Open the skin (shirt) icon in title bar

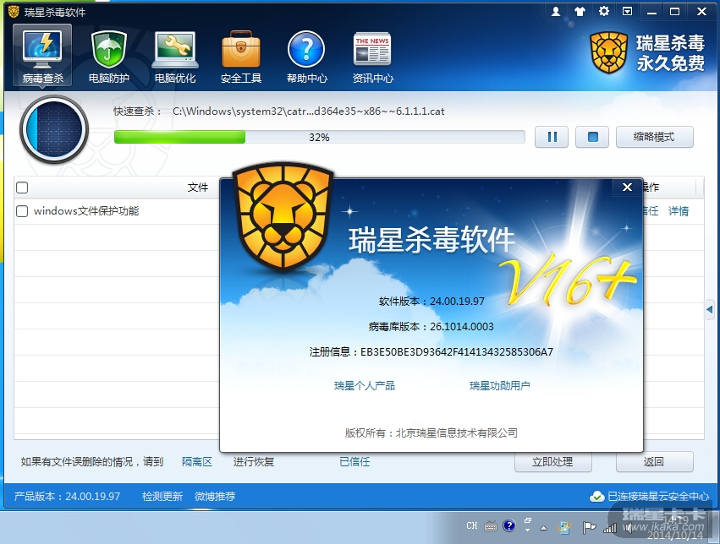(580, 12)
